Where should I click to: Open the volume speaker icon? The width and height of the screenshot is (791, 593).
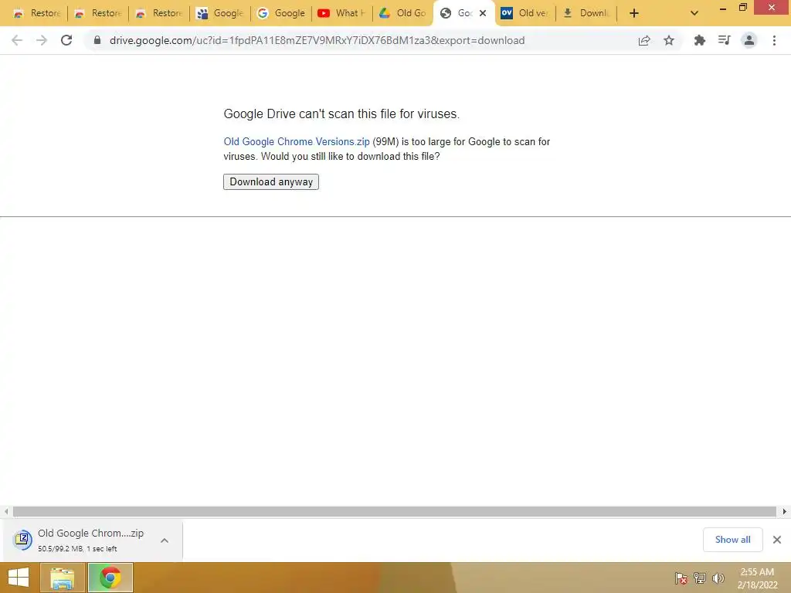pos(718,578)
